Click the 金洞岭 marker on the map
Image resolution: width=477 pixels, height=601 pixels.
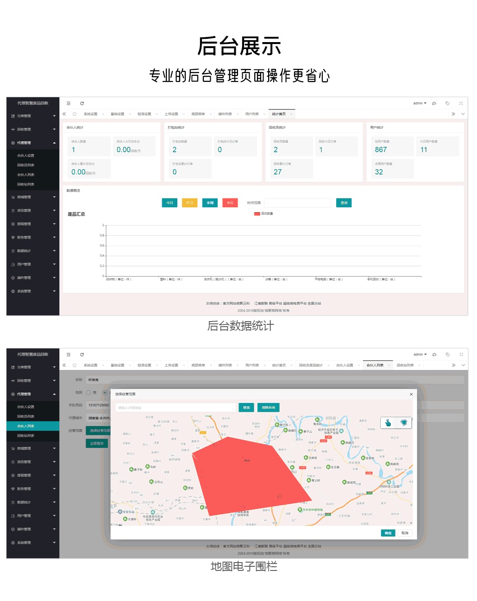coord(363,458)
